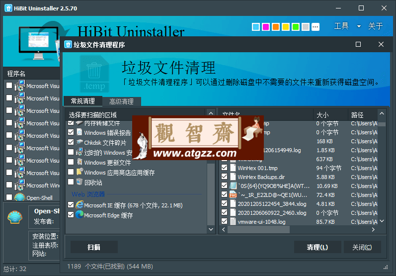The width and height of the screenshot is (396, 276).
Task: Uncheck Chkdsk 文件碎片 checkbox
Action: 71,142
